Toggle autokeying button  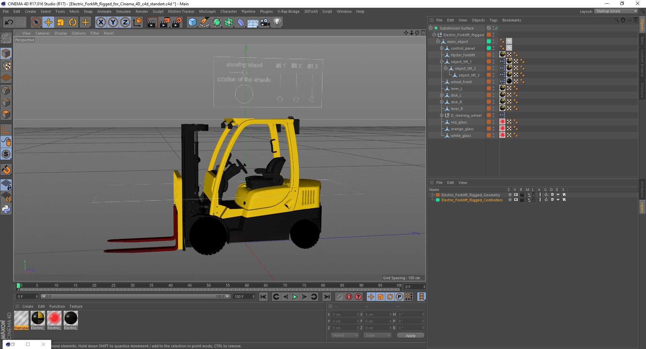(x=349, y=297)
